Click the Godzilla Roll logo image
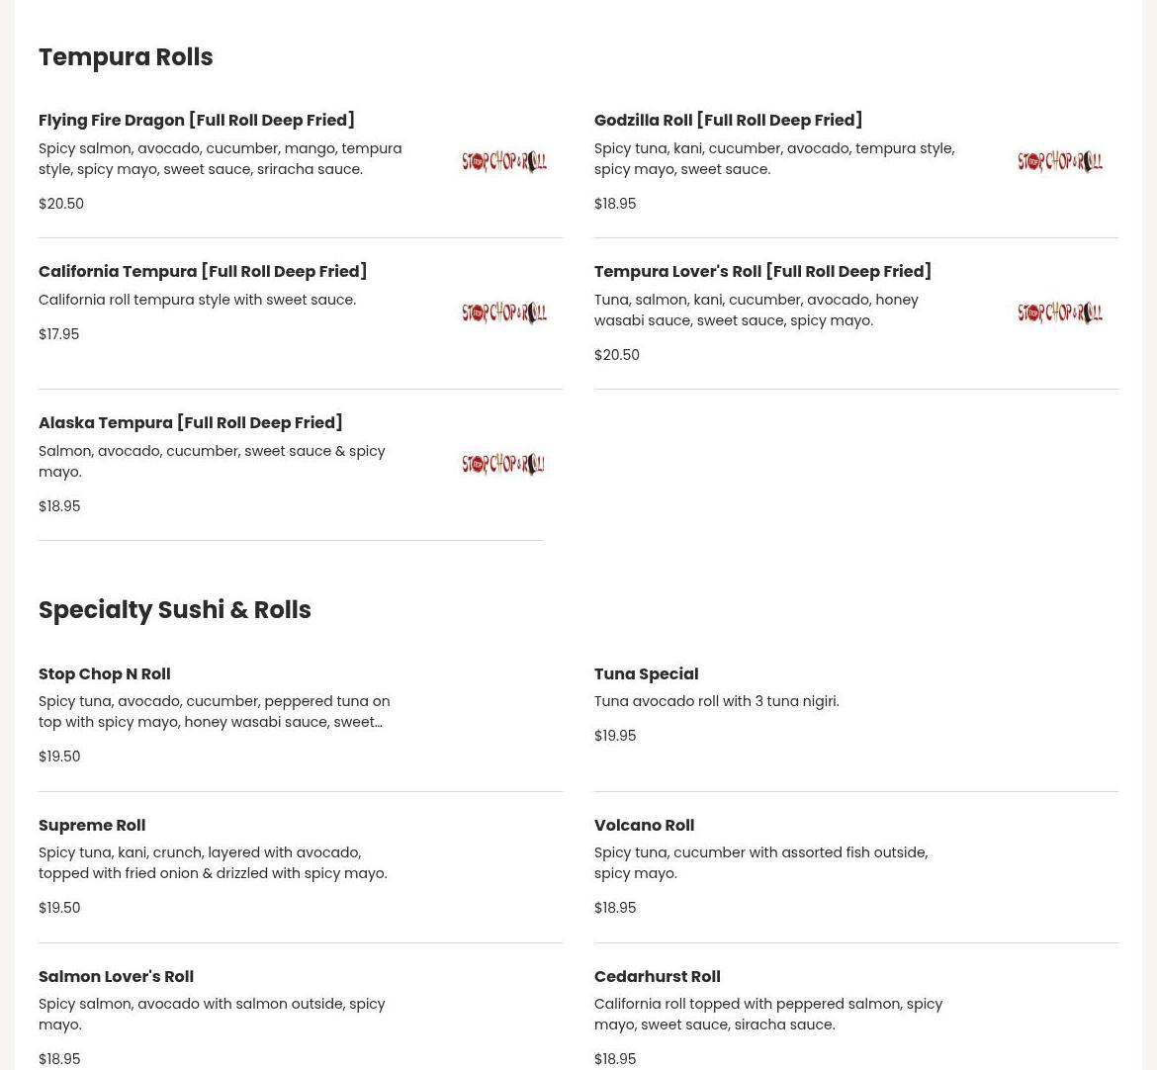Image resolution: width=1157 pixels, height=1070 pixels. (1059, 161)
